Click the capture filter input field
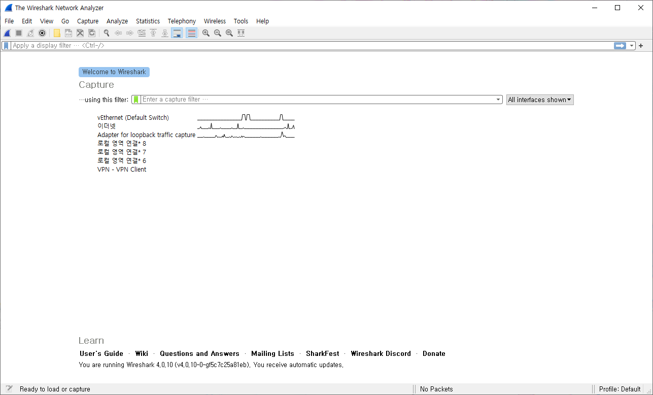This screenshot has height=395, width=653. tap(318, 100)
